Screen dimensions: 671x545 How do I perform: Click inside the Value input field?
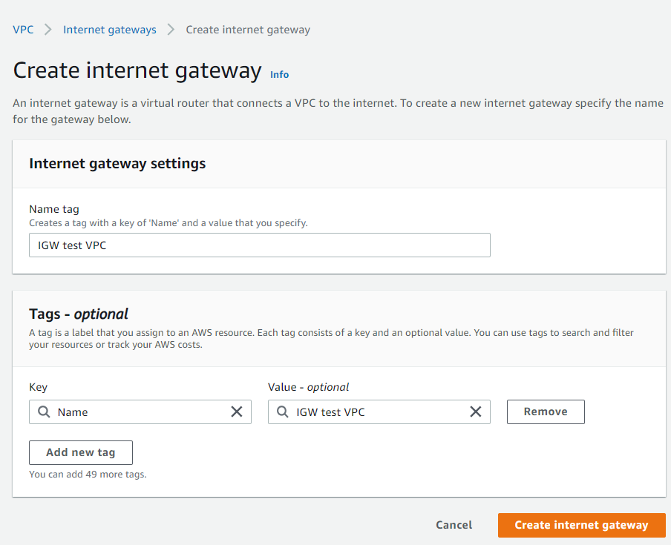[371, 412]
